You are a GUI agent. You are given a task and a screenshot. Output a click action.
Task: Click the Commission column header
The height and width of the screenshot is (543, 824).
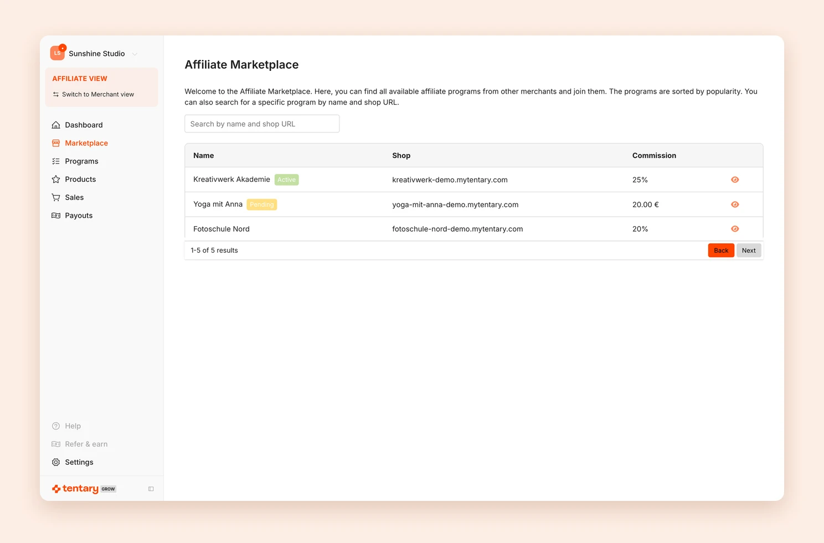click(654, 156)
